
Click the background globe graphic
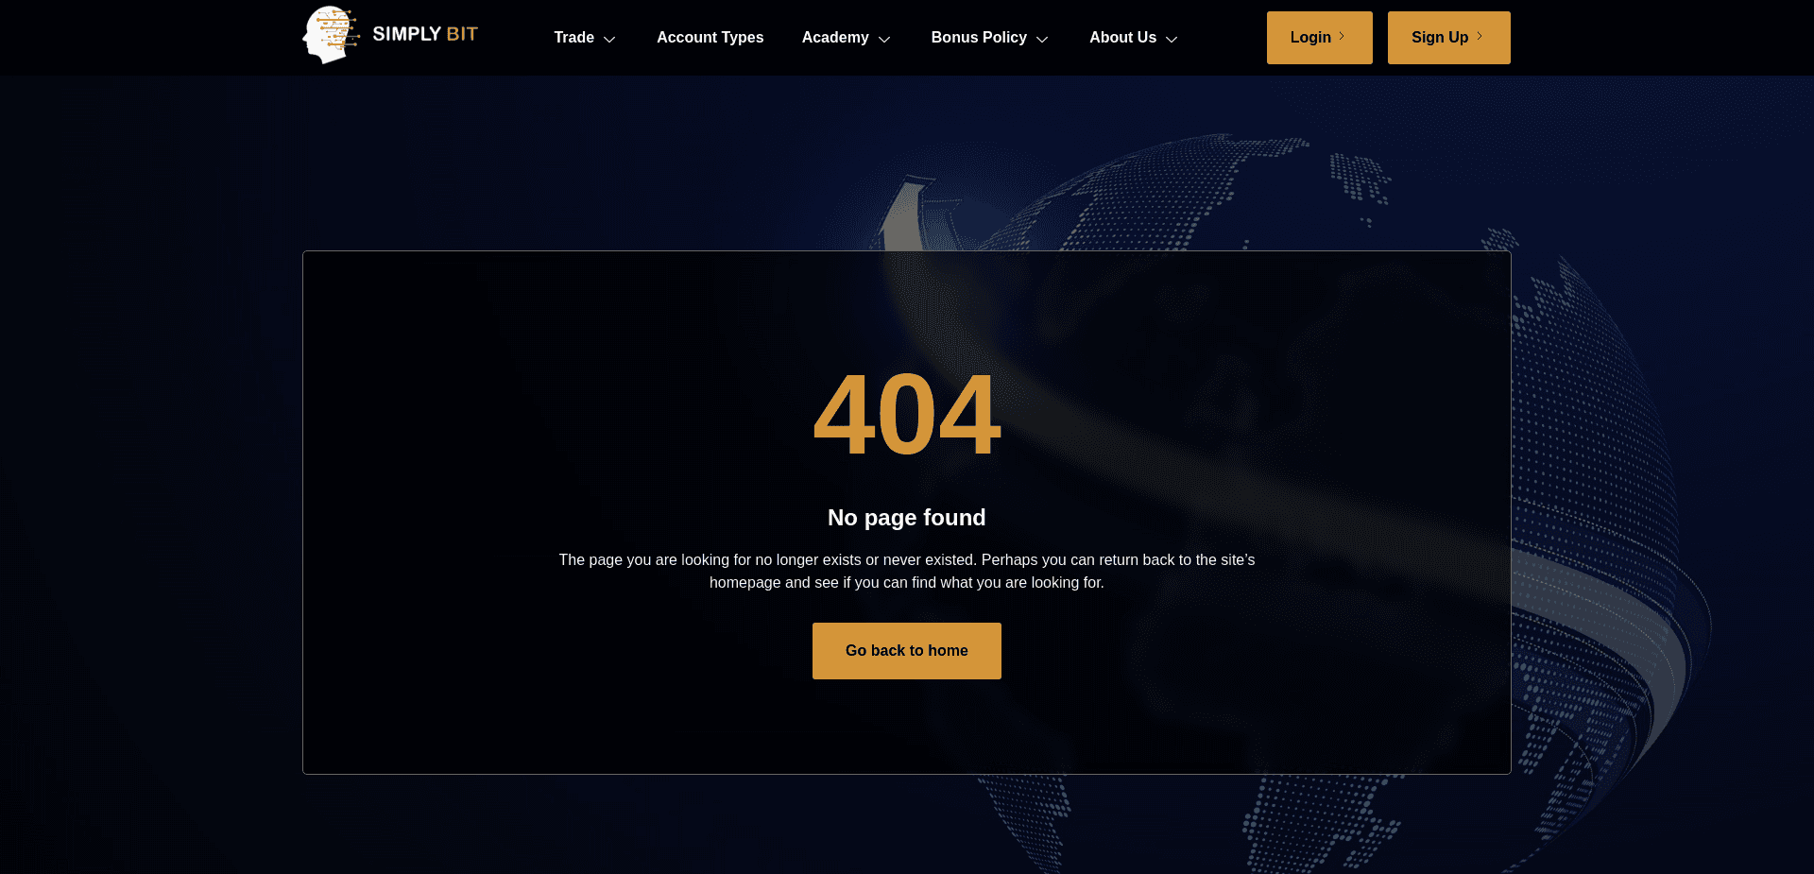(1606, 472)
